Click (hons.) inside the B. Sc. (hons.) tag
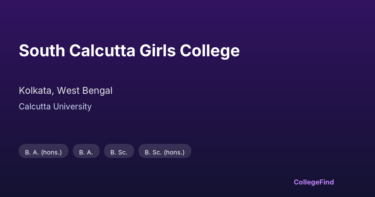This screenshot has width=375, height=197. 174,152
